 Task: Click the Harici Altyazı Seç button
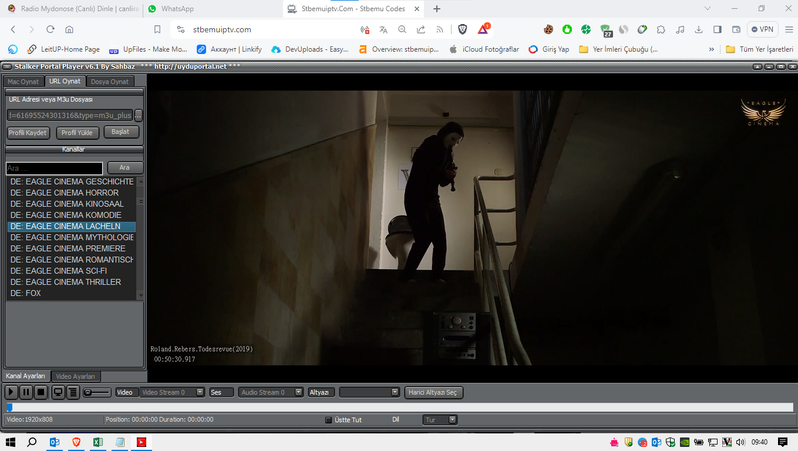(x=434, y=392)
